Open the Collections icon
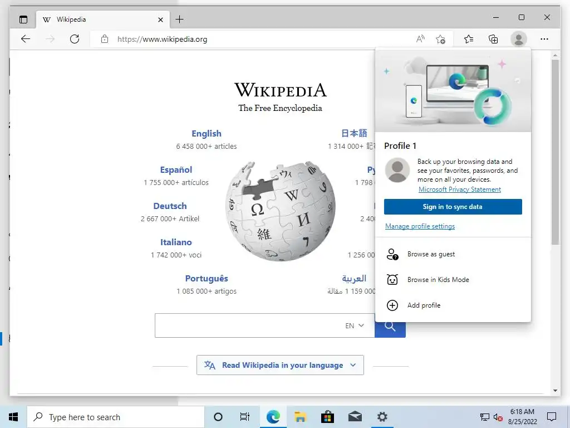Screen dimensions: 570x428 point(493,39)
